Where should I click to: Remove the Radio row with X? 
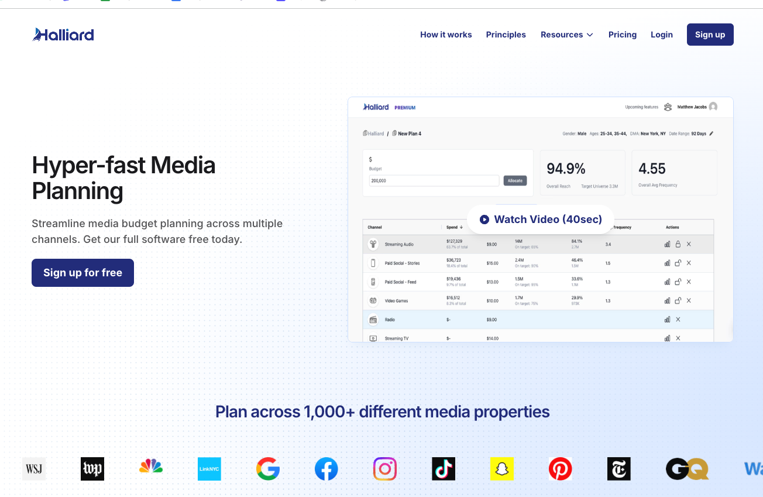click(x=678, y=320)
